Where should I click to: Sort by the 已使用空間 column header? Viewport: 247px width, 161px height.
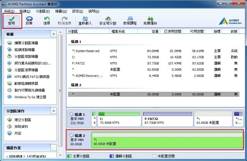[x=171, y=32]
